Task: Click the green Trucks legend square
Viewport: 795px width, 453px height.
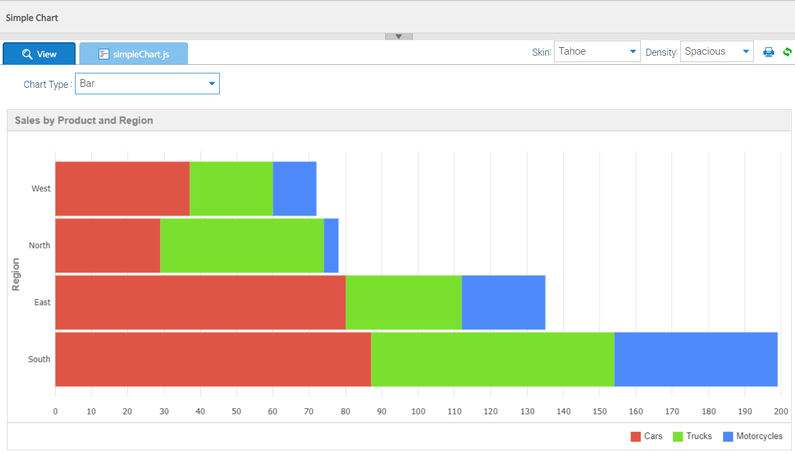Action: (677, 436)
